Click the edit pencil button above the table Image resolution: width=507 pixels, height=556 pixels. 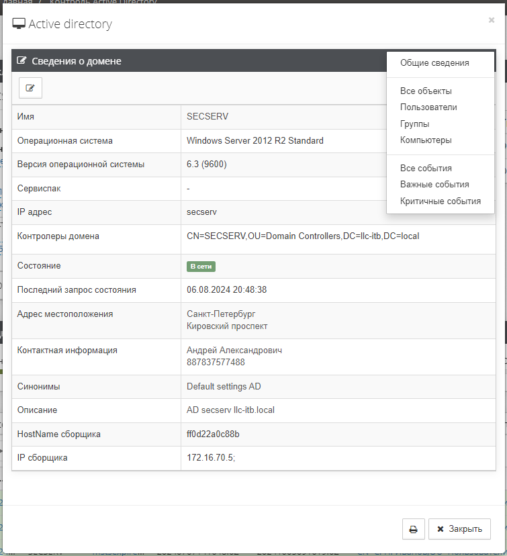tap(30, 88)
